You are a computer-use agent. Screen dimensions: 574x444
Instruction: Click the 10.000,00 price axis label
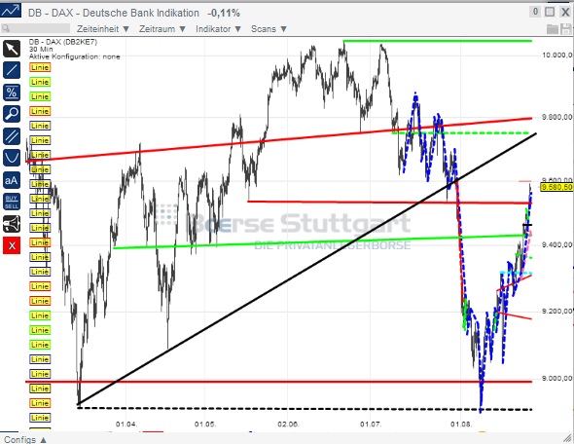[557, 55]
